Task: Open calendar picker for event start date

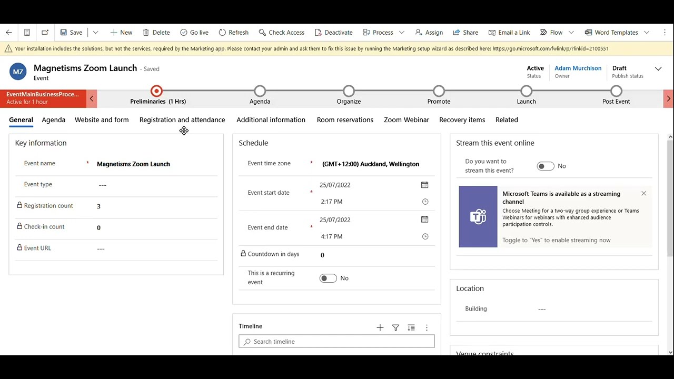Action: (424, 185)
